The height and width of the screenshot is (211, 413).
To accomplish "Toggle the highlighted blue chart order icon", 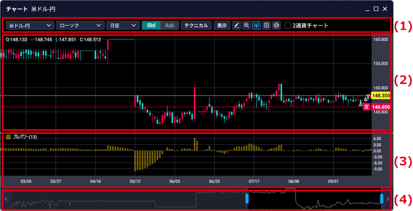I will [x=257, y=25].
